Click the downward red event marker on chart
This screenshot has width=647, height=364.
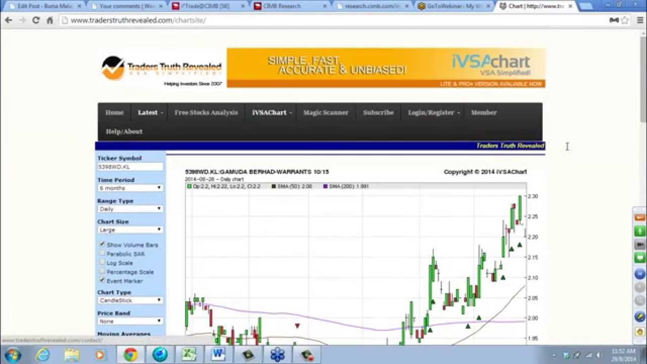tap(297, 326)
